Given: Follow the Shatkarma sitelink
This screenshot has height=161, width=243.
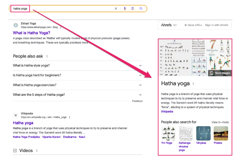Looking at the screenshot, I should click(69, 137).
